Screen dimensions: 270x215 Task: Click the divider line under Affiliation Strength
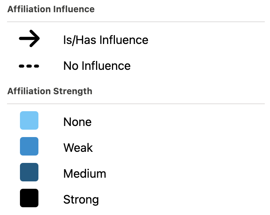click(136, 104)
